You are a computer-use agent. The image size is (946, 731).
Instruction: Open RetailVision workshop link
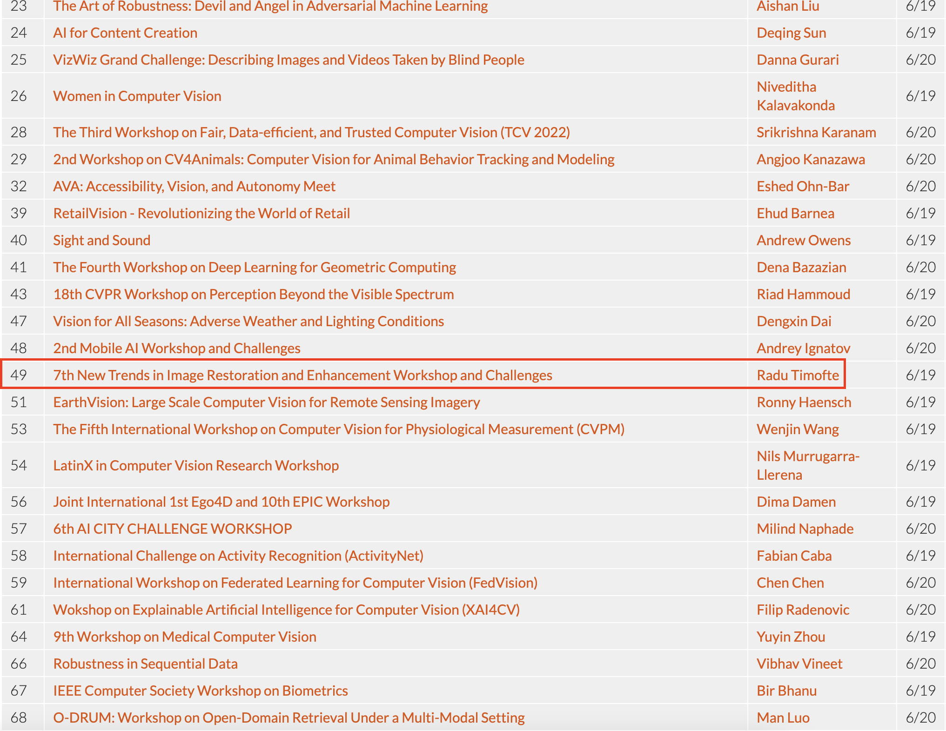pos(201,214)
